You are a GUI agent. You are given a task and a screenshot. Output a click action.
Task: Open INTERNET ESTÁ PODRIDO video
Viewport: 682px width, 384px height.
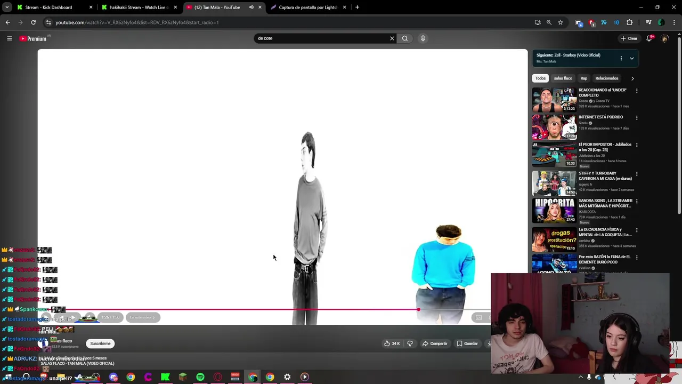pyautogui.click(x=554, y=127)
